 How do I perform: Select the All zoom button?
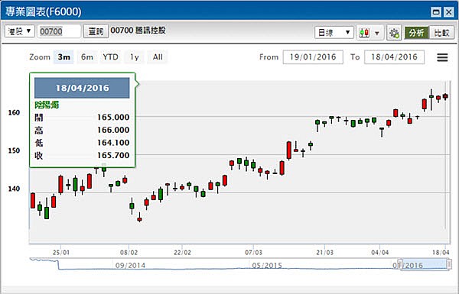158,57
